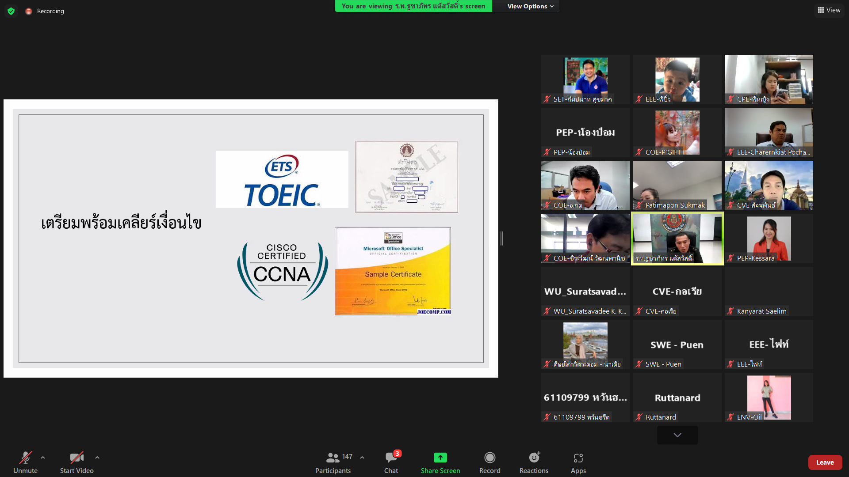Open the Reactions emoji icon
Screen dimensions: 849x477
pyautogui.click(x=534, y=458)
